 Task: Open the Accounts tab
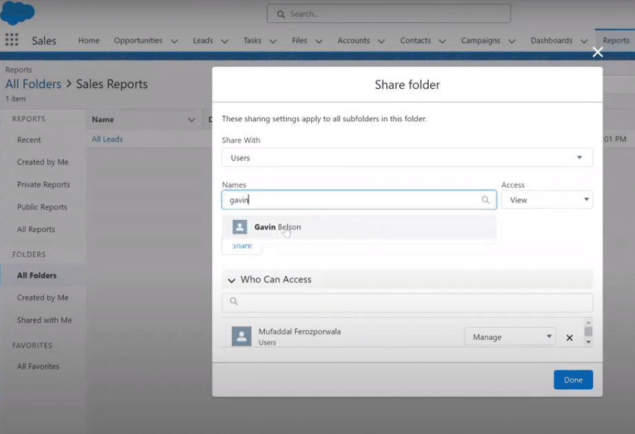[x=354, y=41]
